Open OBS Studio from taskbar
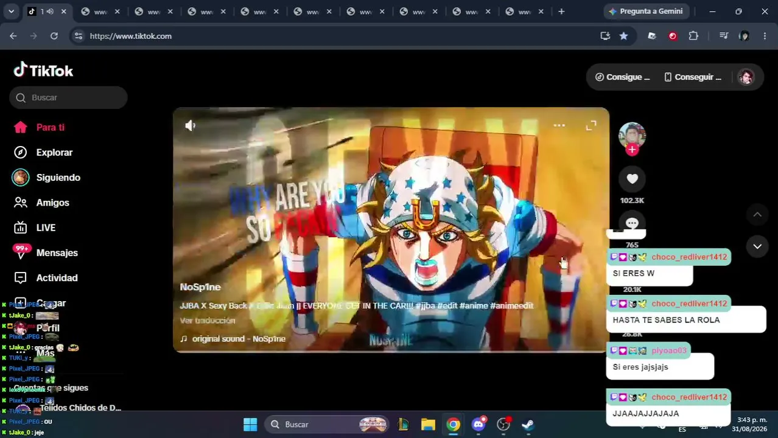The image size is (778, 438). coord(503,424)
